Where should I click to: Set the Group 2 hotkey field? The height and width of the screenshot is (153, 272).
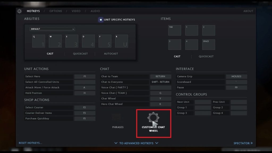[239, 108]
